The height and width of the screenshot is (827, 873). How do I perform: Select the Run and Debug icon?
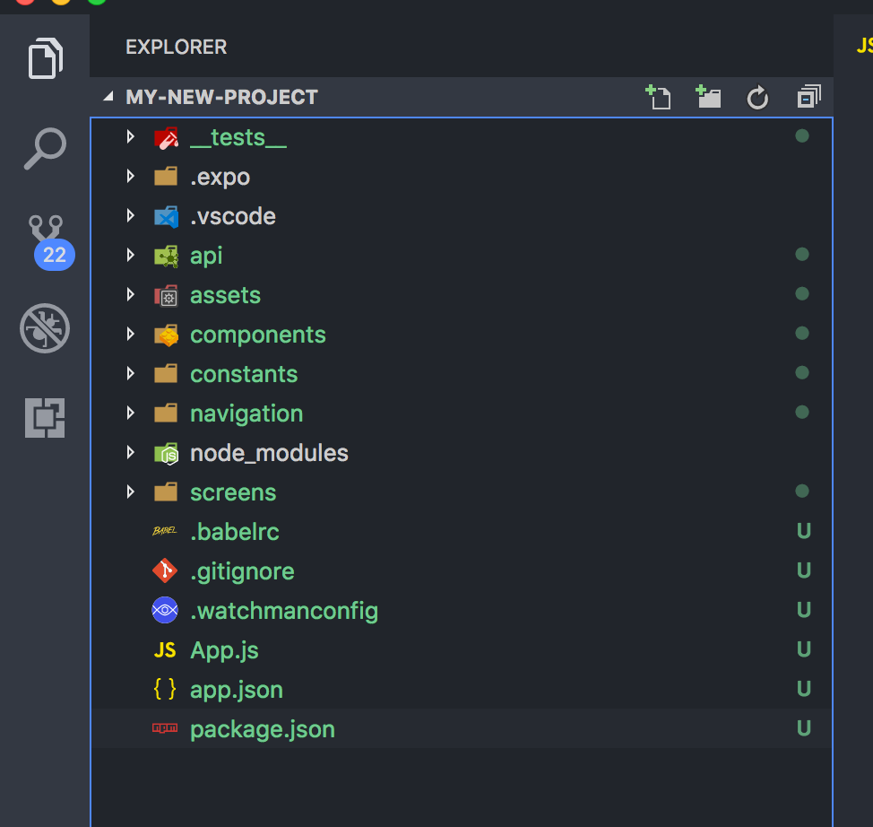click(44, 328)
